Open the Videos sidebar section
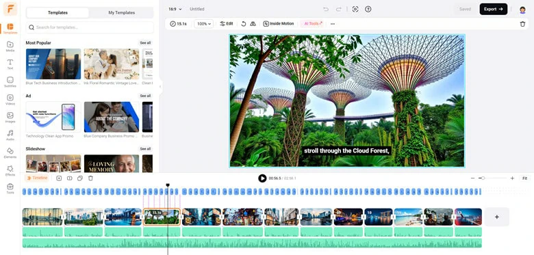534x255 pixels. pyautogui.click(x=10, y=99)
